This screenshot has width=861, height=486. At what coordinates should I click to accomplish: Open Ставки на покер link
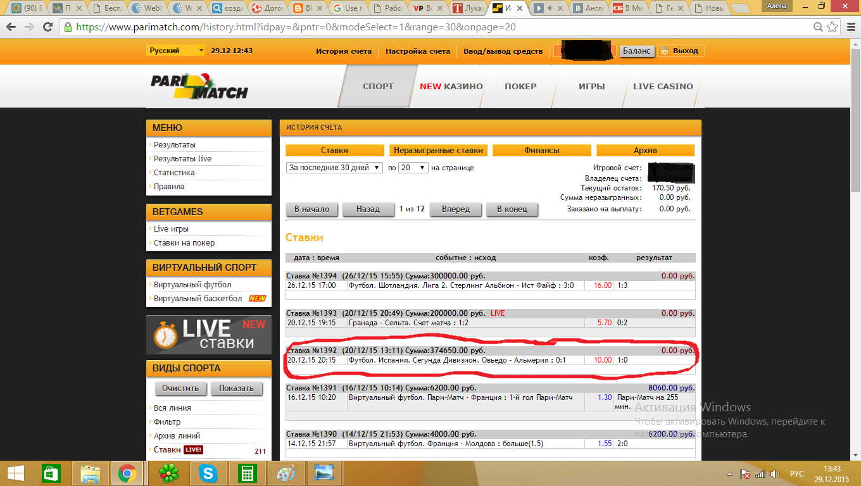pos(184,243)
